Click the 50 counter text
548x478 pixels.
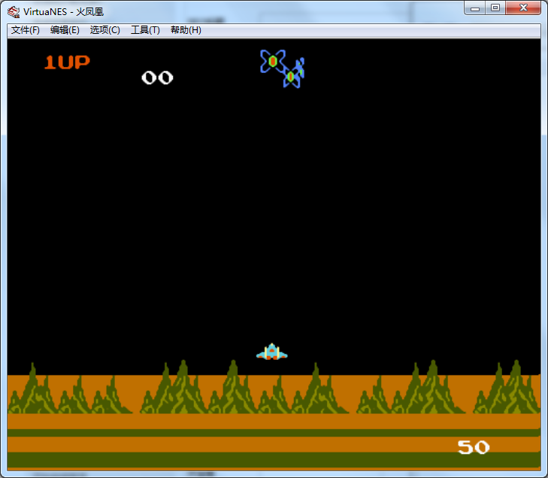tap(474, 447)
